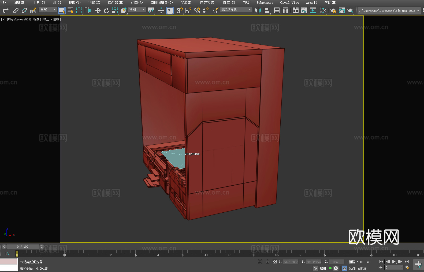Toggle Window/Crossing selection mode

[88, 10]
